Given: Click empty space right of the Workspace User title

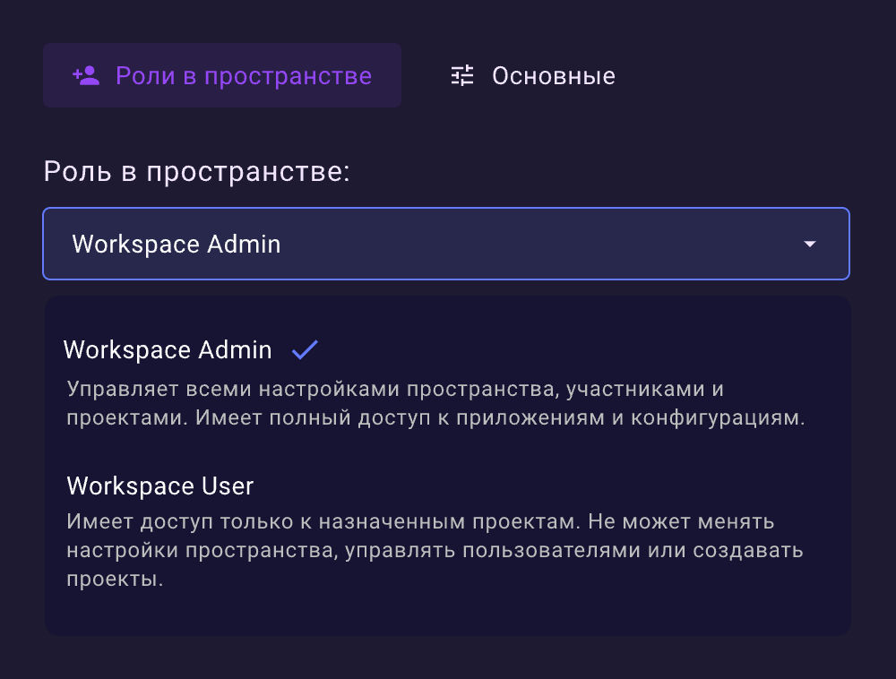Looking at the screenshot, I should [x=538, y=486].
